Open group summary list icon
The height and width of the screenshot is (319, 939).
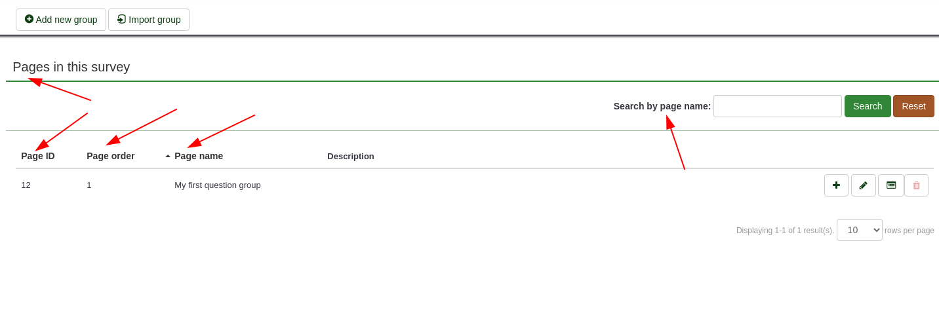(x=890, y=185)
